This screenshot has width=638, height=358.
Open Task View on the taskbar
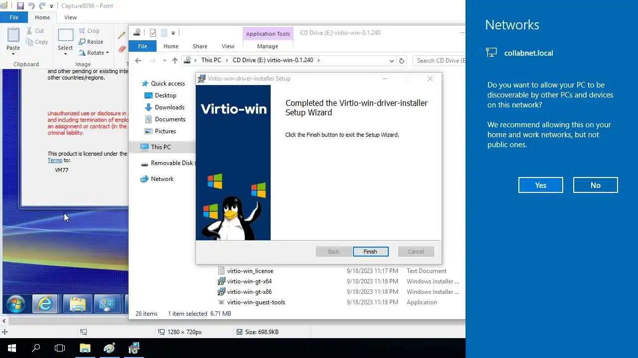click(x=60, y=348)
